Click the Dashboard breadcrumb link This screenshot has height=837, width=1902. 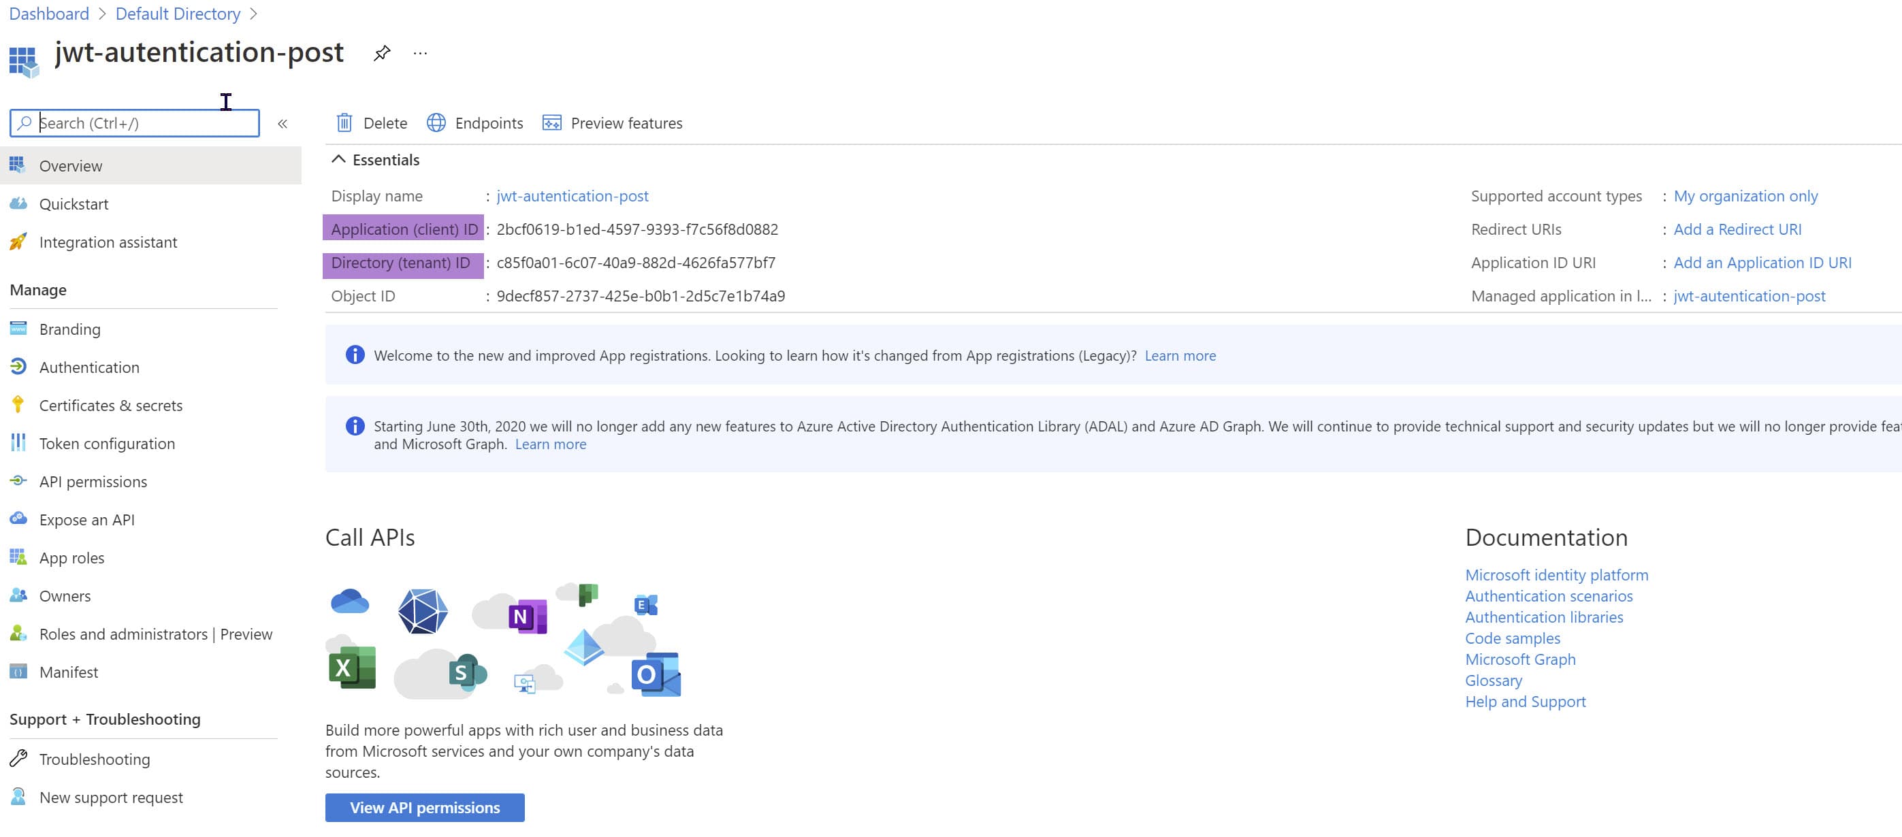[x=49, y=14]
